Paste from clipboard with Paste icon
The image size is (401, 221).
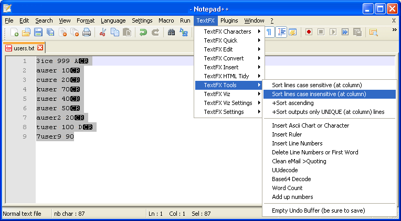coord(127,32)
